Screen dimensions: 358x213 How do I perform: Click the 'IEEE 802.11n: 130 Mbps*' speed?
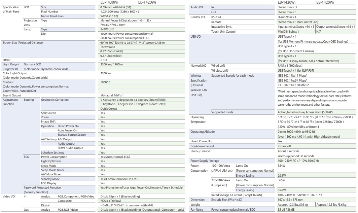293,86
